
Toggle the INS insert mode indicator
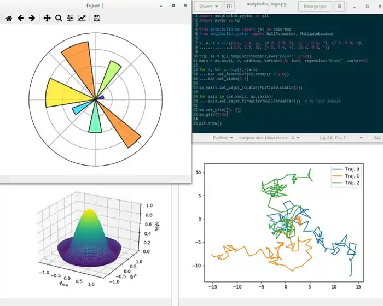point(377,138)
